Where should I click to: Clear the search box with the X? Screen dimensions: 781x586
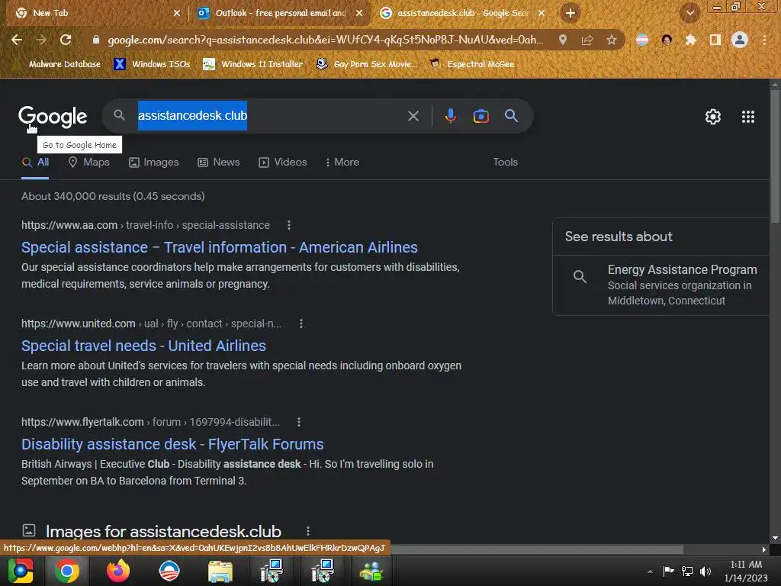click(413, 116)
